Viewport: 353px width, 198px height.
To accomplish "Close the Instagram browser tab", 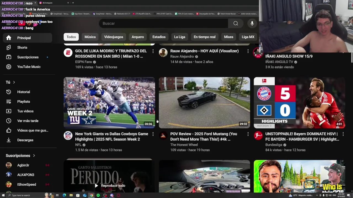I will (68, 3).
